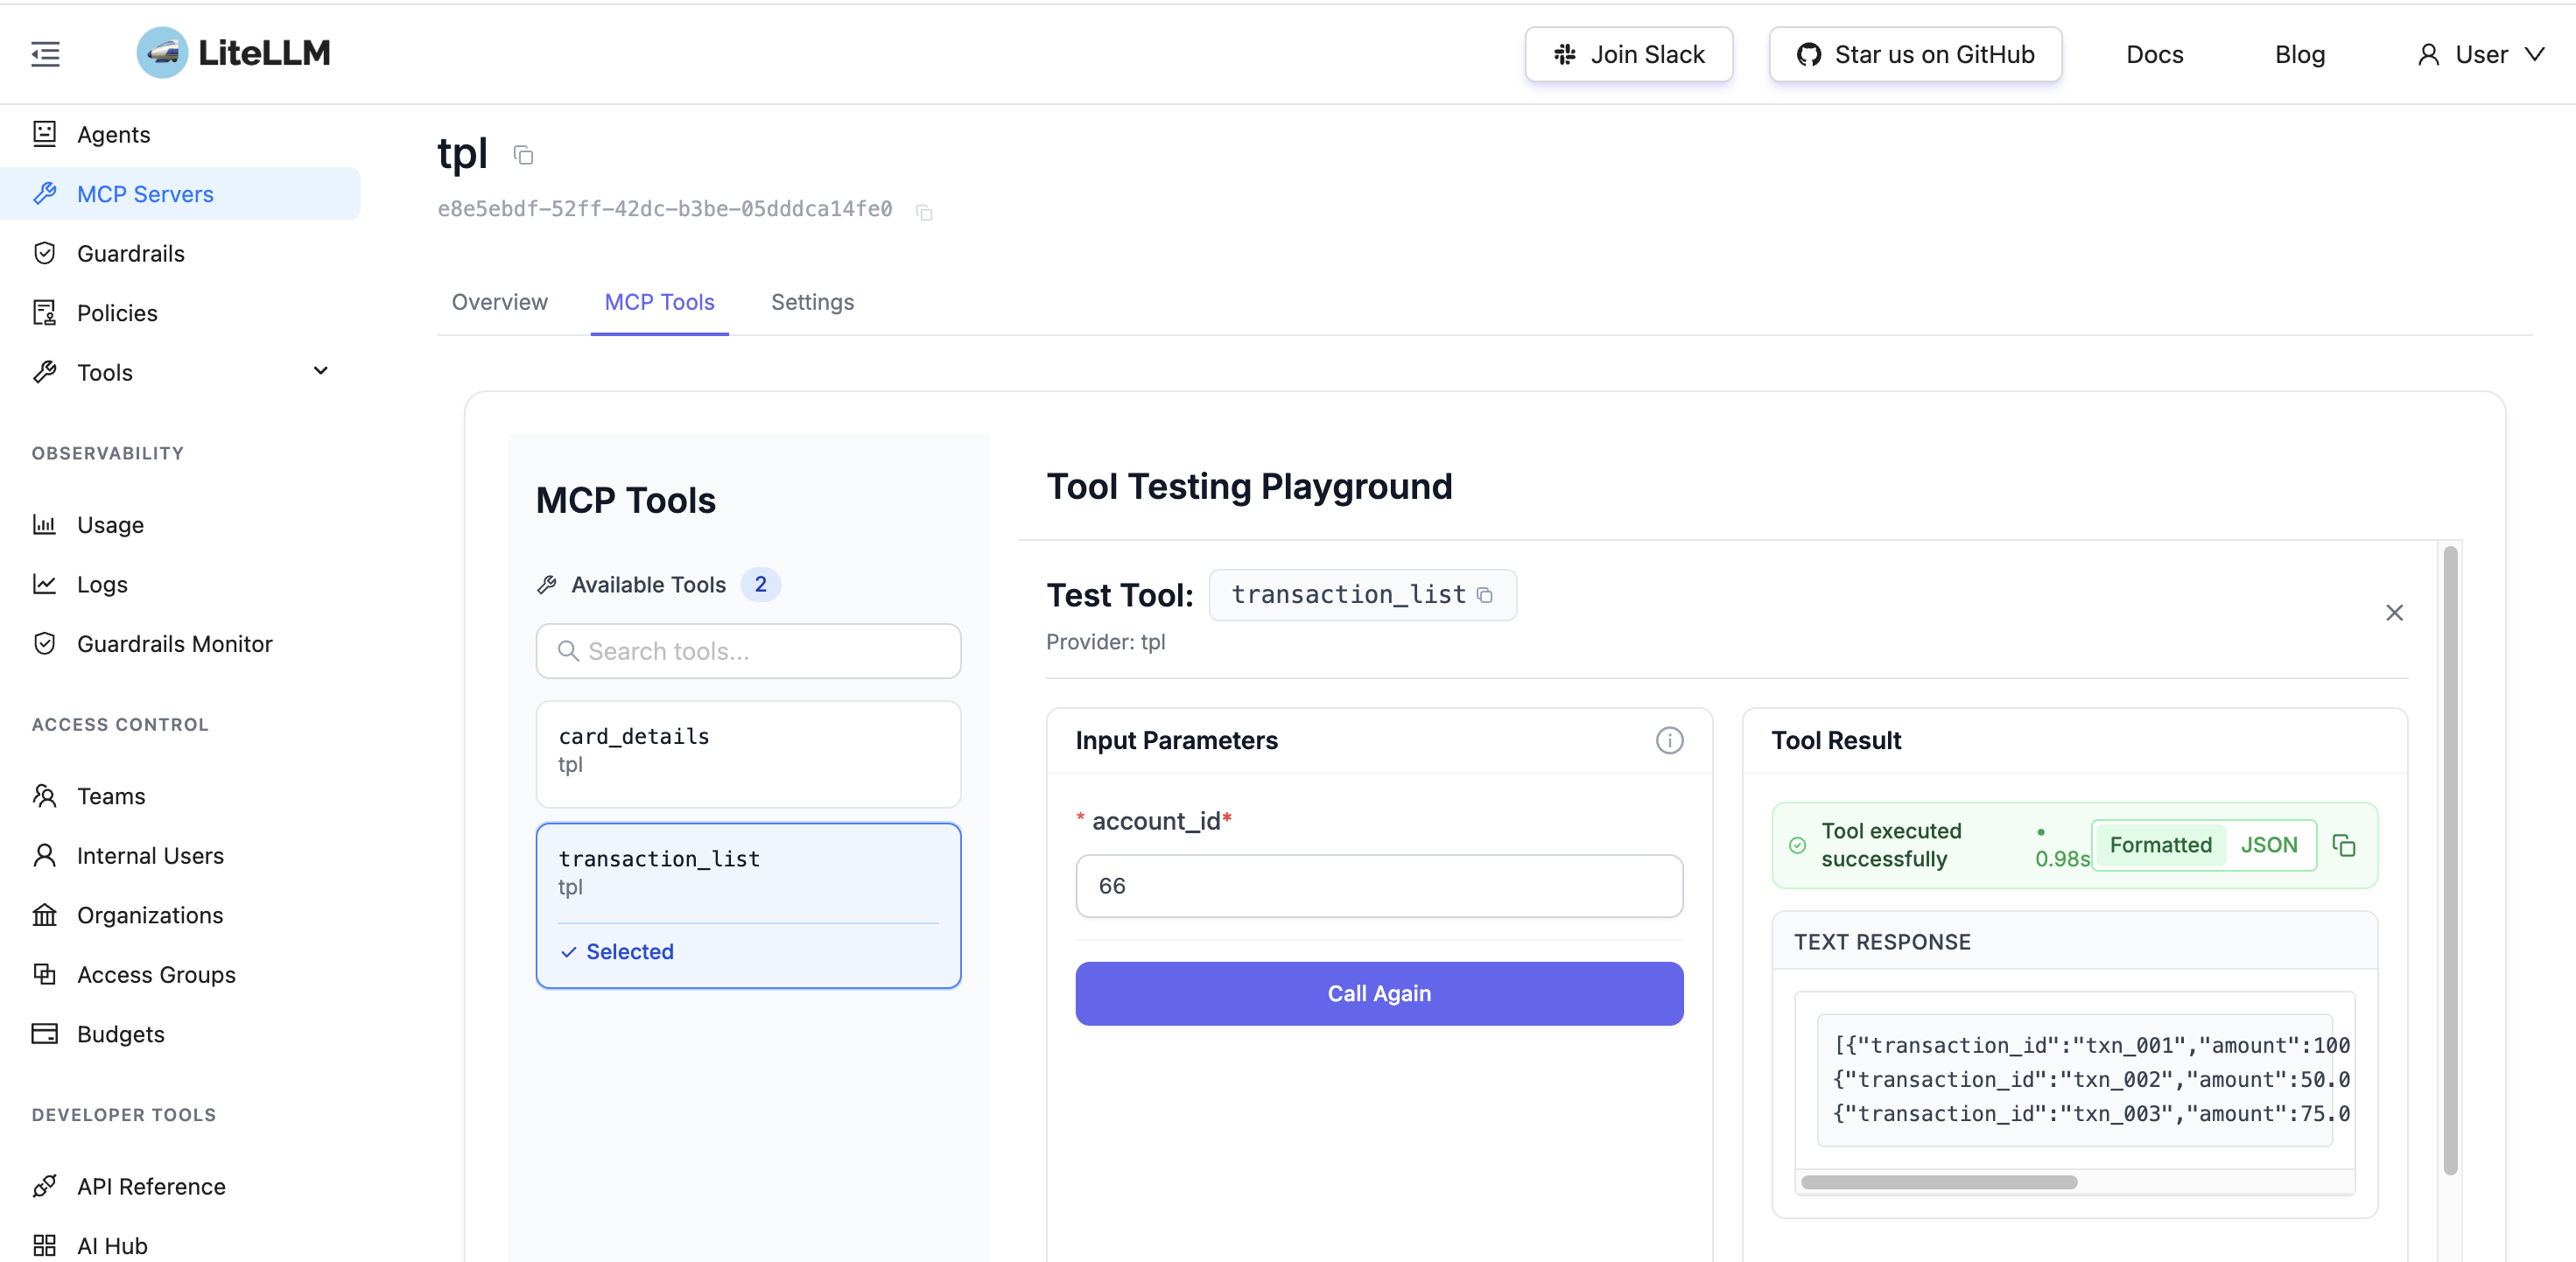Click the GitHub logo icon
This screenshot has height=1262, width=2576.
click(1809, 55)
